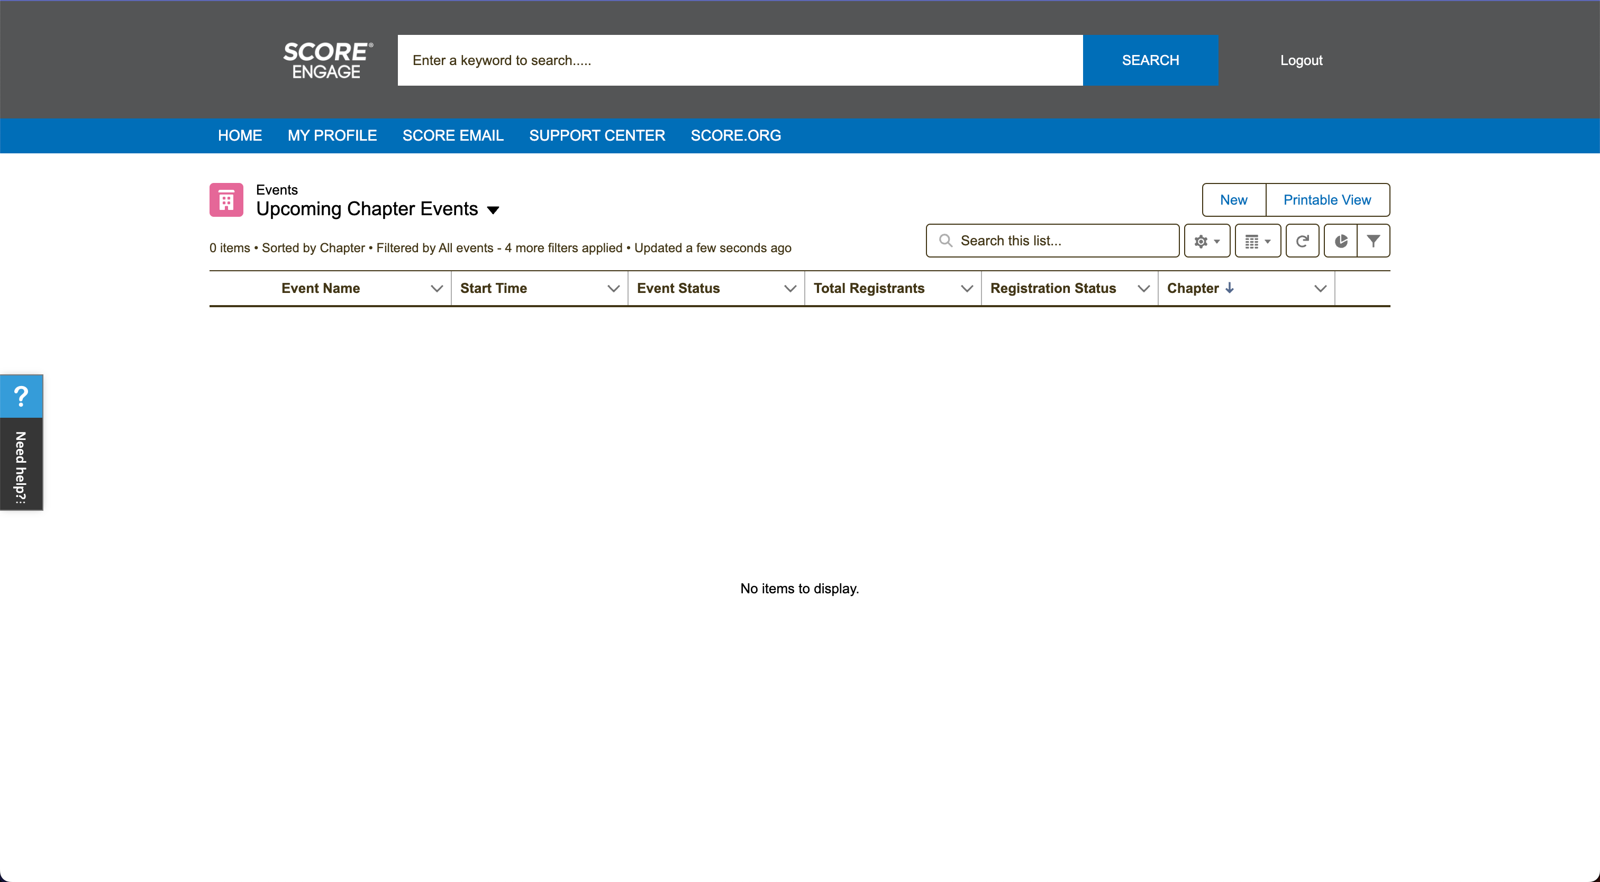The width and height of the screenshot is (1600, 882).
Task: Sort by Total Registrants column header
Action: (x=869, y=288)
